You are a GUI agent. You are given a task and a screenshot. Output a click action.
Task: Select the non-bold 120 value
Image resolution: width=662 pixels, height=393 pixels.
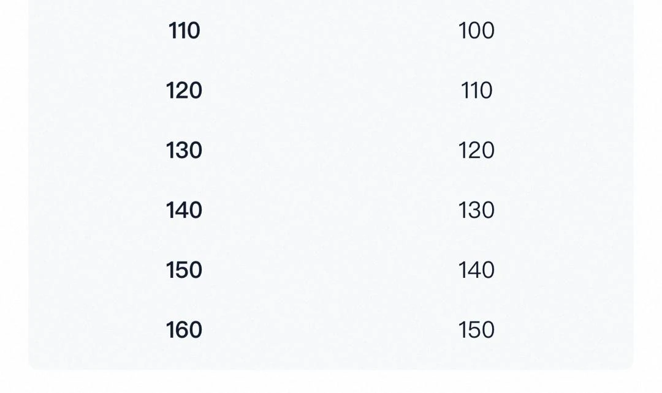coord(476,151)
